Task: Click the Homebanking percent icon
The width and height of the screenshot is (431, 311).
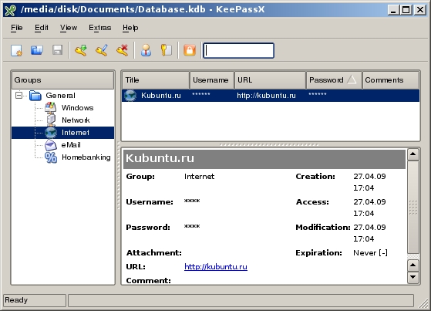Action: [51, 157]
